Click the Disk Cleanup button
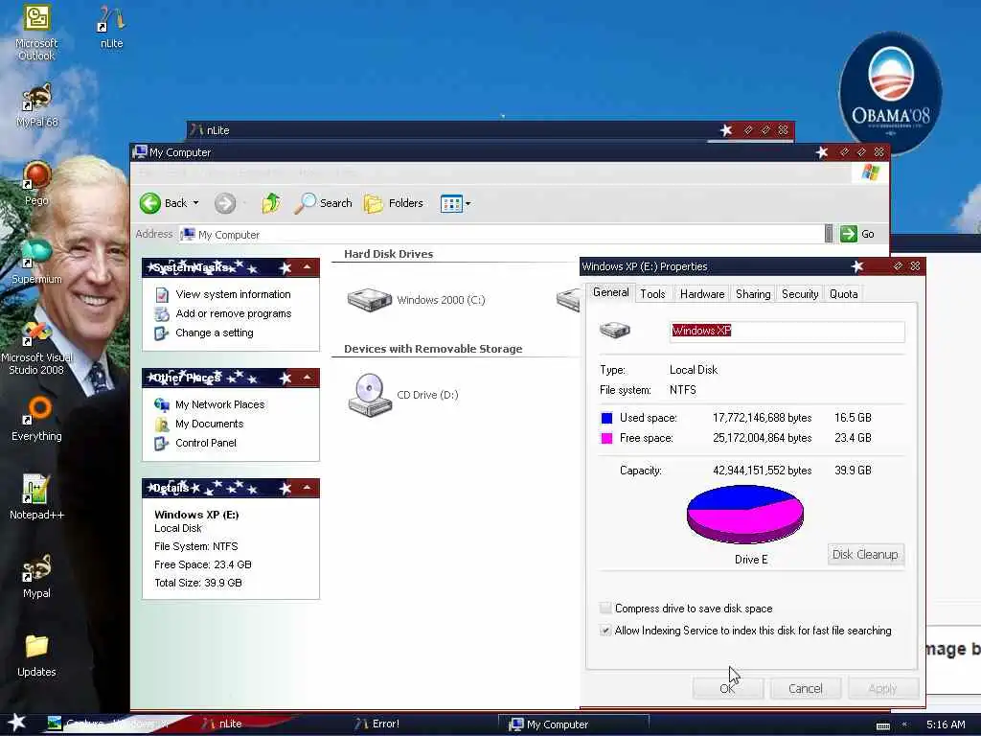The image size is (981, 736). (x=865, y=555)
